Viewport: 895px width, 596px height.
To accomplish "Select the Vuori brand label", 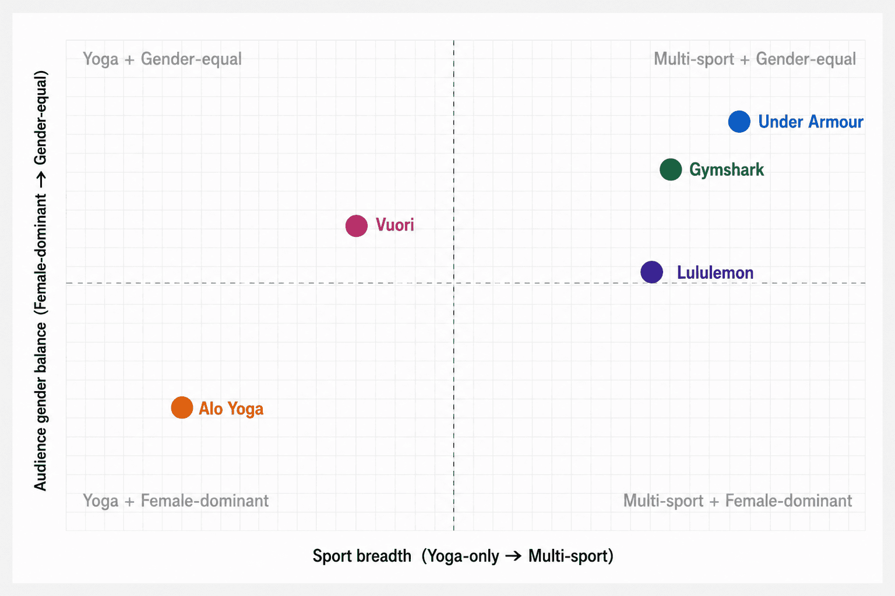I will (394, 225).
